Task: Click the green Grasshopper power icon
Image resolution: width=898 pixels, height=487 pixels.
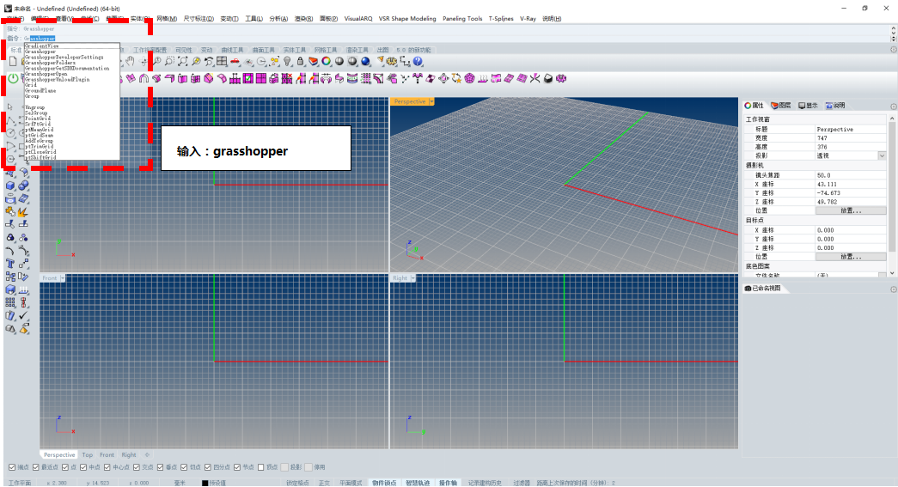Action: [14, 78]
